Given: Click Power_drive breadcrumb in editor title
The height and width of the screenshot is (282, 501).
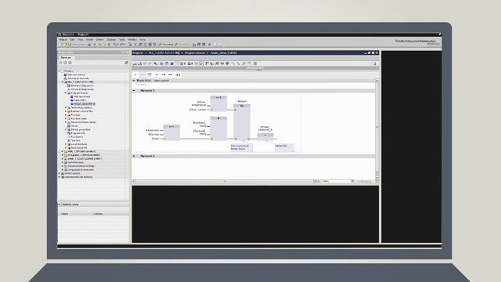Looking at the screenshot, I should tap(223, 53).
